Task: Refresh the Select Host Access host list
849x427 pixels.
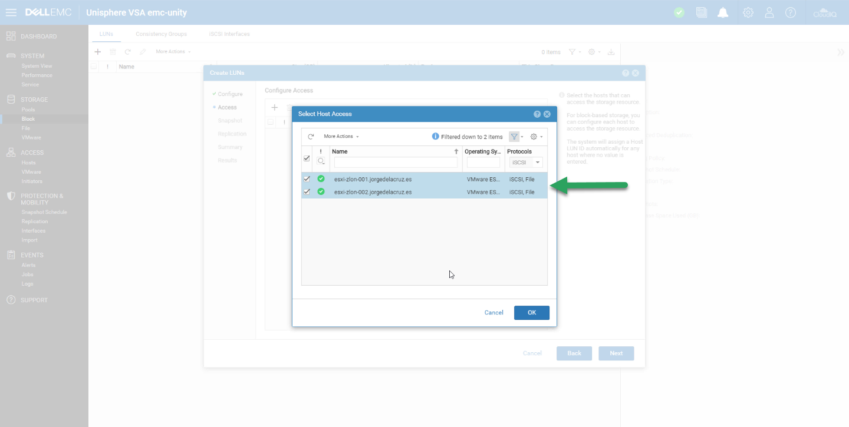Action: [311, 137]
